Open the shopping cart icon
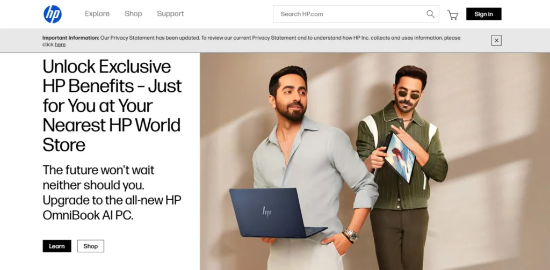 coord(453,14)
